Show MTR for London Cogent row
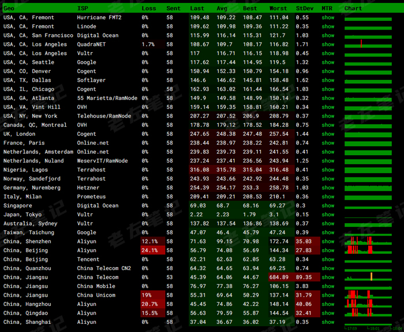The width and height of the screenshot is (404, 332). click(328, 134)
